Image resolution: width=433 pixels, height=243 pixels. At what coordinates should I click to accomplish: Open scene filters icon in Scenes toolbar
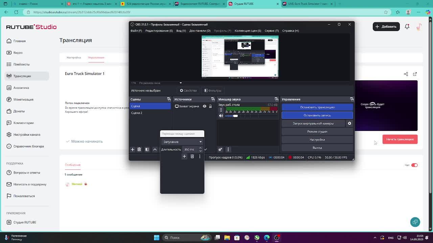[147, 150]
